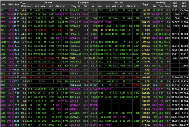
Task: Click STB foreign sell 233,803
Action: tap(184, 93)
